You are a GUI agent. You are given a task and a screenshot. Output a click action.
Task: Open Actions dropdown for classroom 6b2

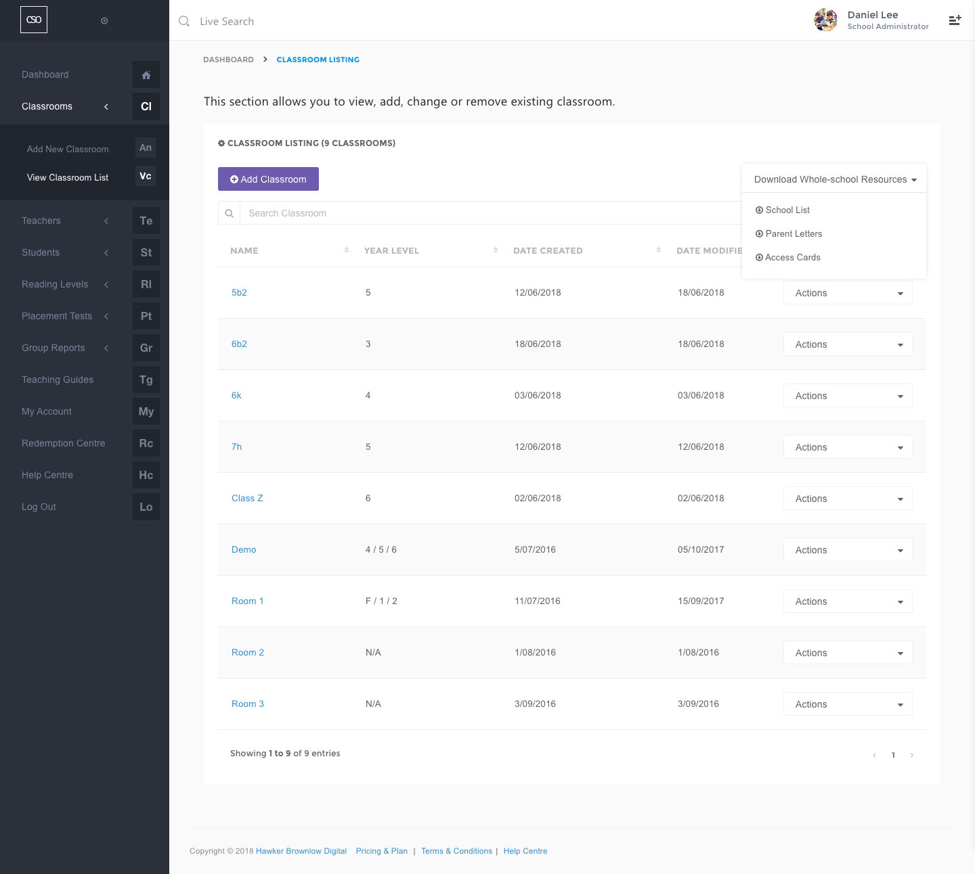point(848,344)
